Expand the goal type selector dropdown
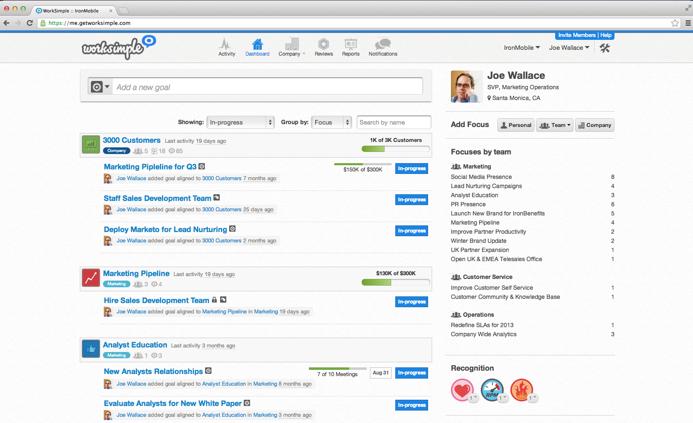The width and height of the screenshot is (693, 423). pyautogui.click(x=100, y=87)
